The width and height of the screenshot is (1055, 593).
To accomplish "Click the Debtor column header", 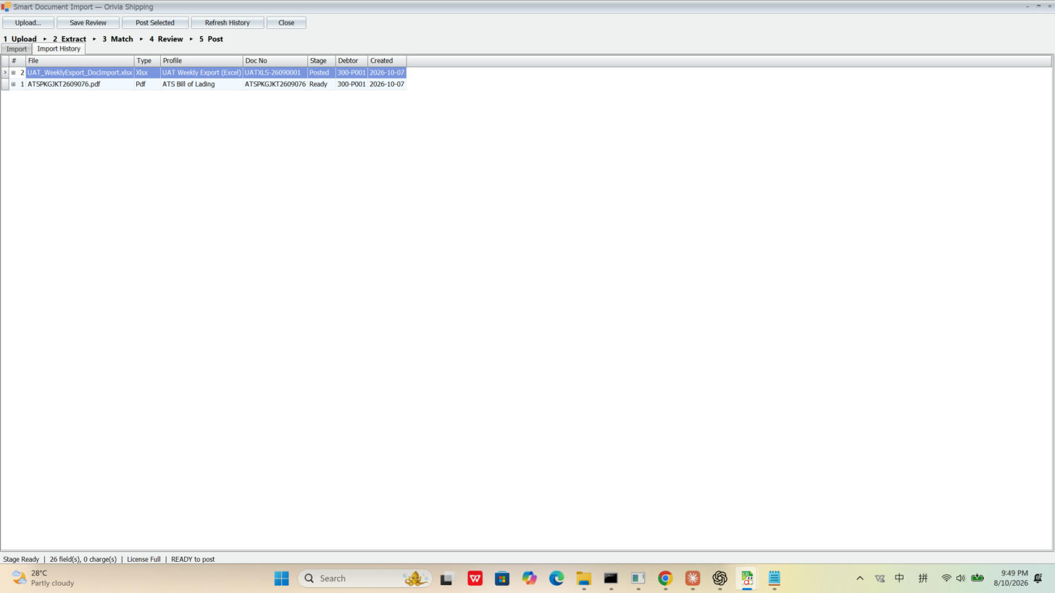I will [x=351, y=61].
